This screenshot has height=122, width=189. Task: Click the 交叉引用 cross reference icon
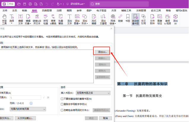pyautogui.click(x=143, y=19)
